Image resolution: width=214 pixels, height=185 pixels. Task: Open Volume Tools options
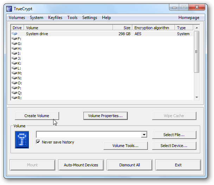[x=126, y=146]
